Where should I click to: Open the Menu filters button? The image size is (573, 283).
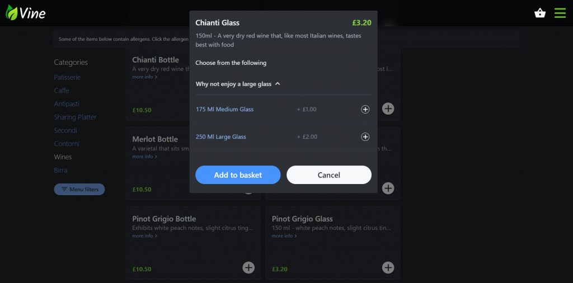tap(79, 190)
